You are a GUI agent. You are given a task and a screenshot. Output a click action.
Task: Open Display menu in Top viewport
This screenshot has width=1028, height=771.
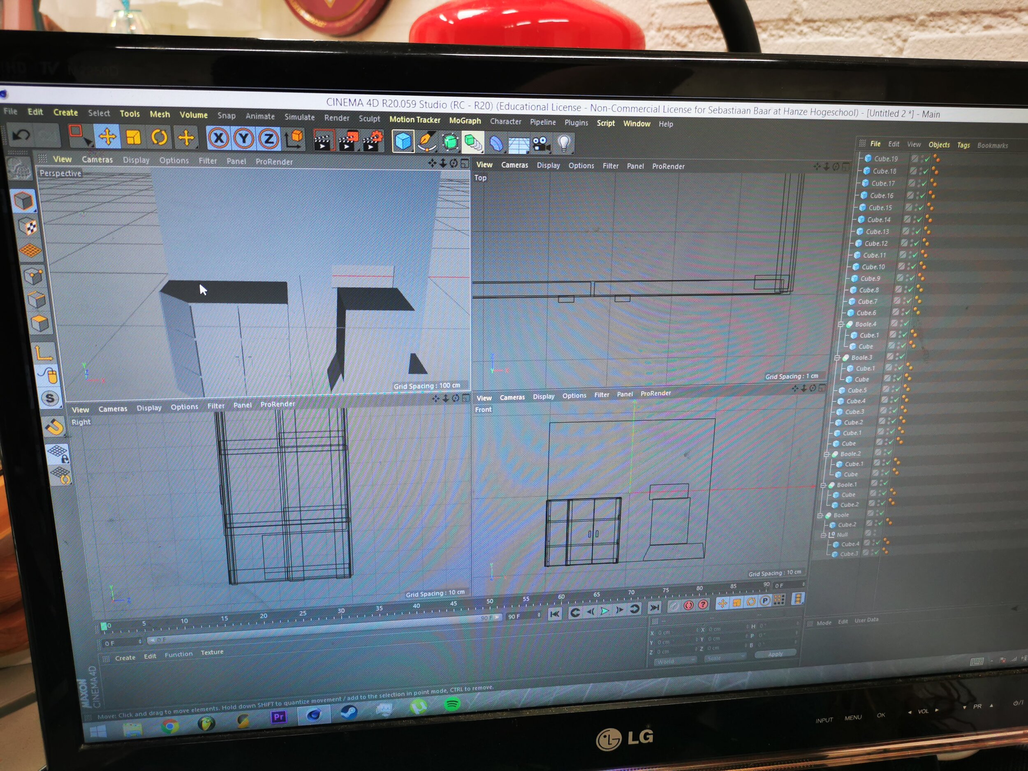click(548, 165)
